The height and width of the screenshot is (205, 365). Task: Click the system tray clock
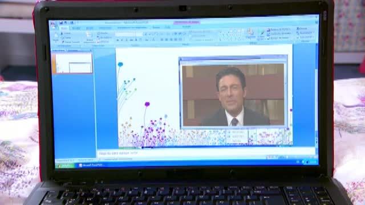313,162
